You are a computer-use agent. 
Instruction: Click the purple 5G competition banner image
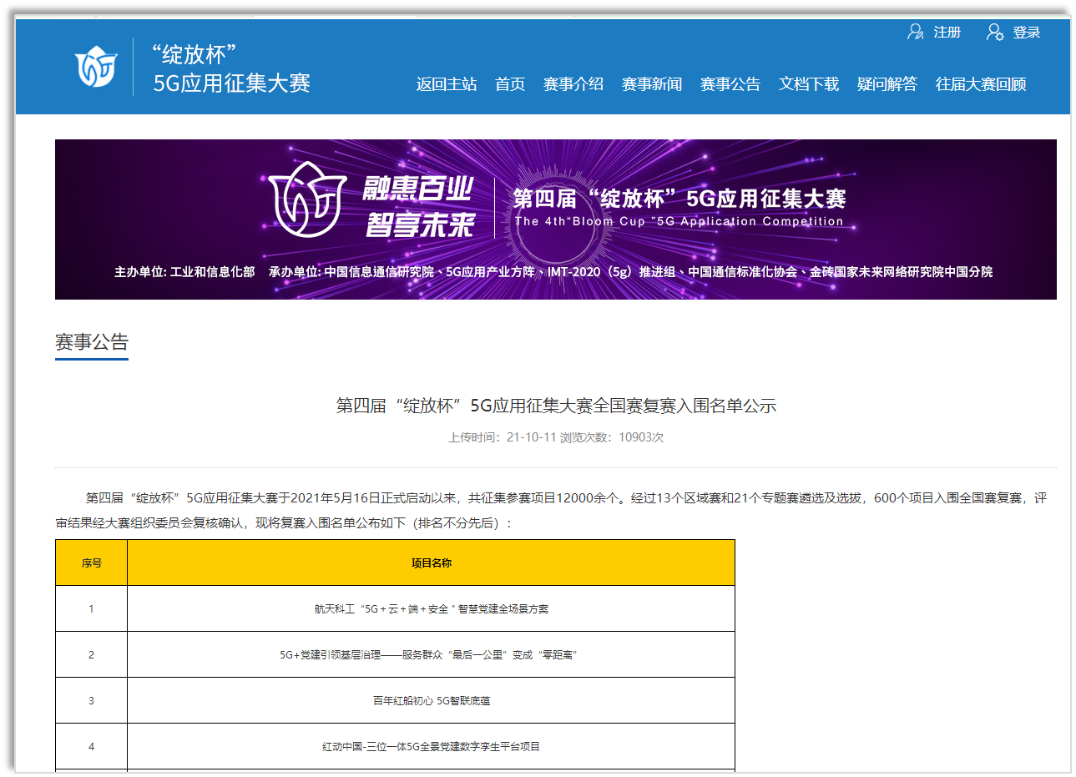[x=556, y=219]
